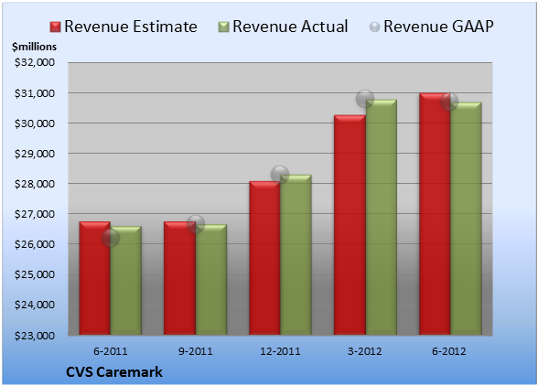Click the 12-2011 quarter label
The height and width of the screenshot is (386, 538).
[280, 351]
